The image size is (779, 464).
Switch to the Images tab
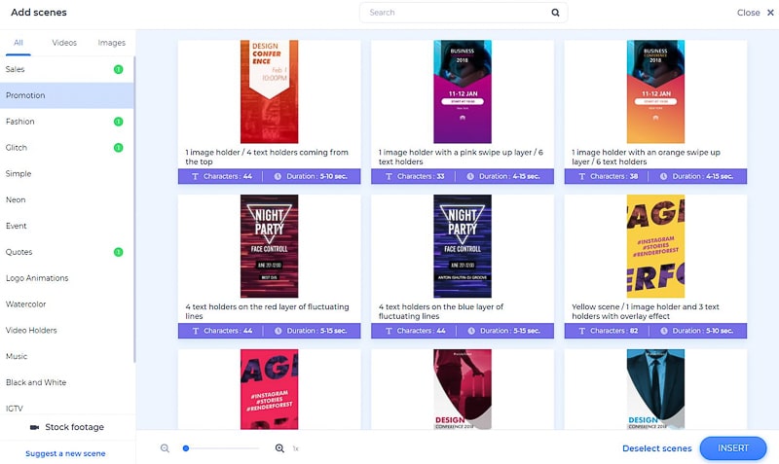112,43
